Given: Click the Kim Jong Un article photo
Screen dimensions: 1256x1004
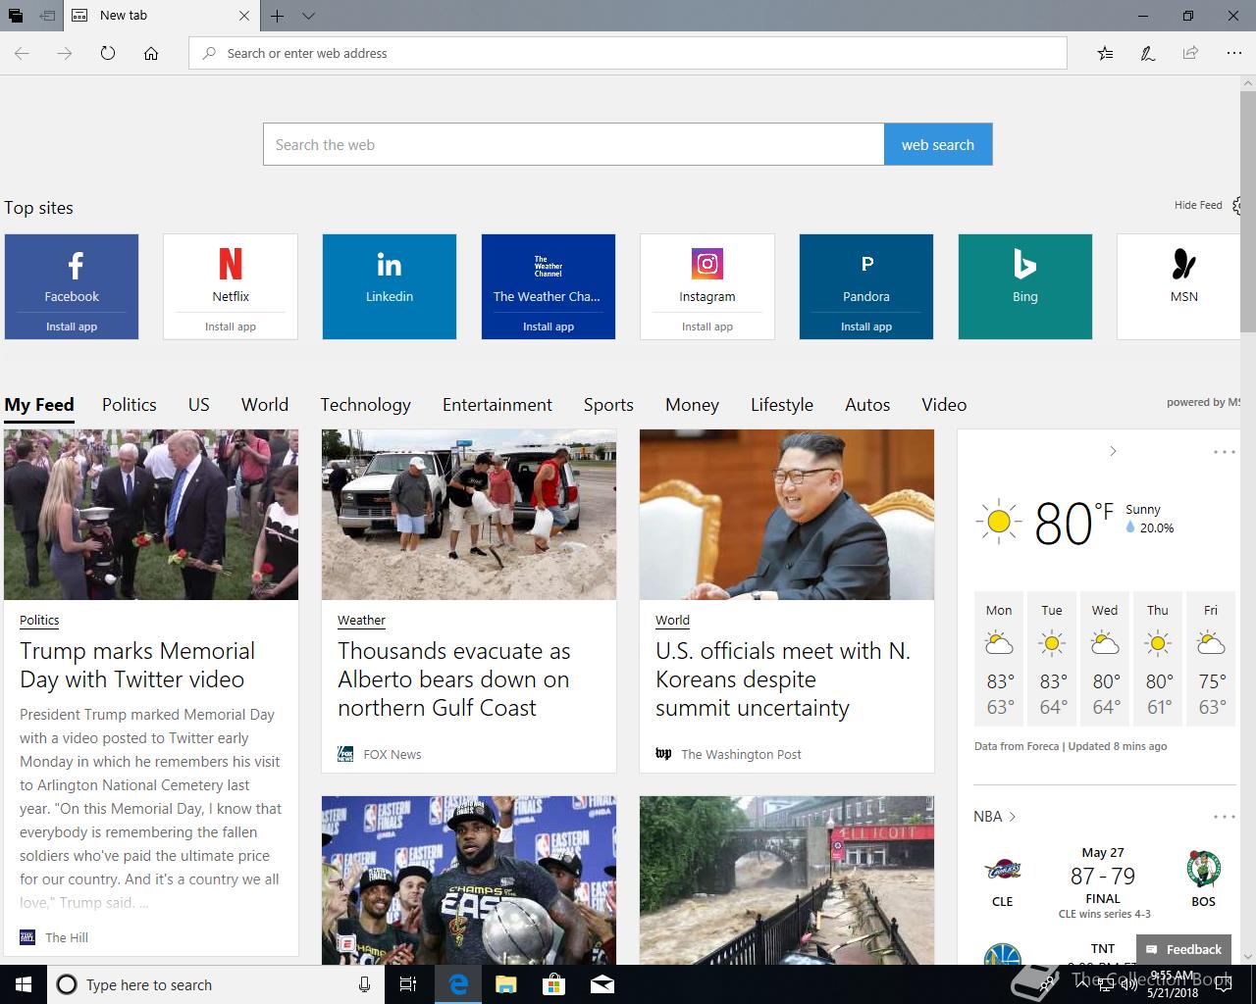Looking at the screenshot, I should tap(787, 515).
